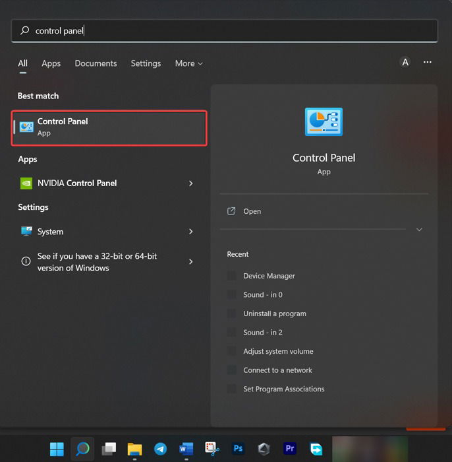The image size is (452, 462).
Task: Switch to the Apps filter tab
Action: (x=51, y=63)
